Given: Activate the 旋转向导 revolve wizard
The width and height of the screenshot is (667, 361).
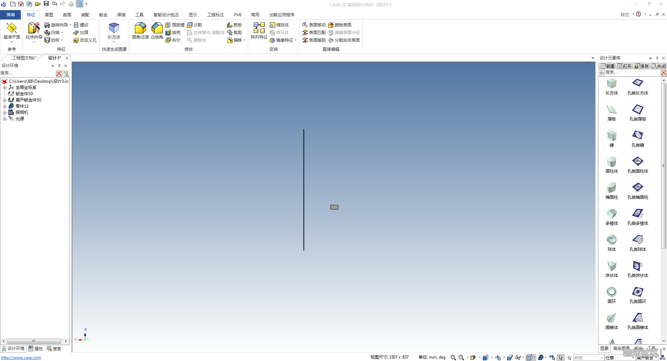Looking at the screenshot, I should point(56,25).
